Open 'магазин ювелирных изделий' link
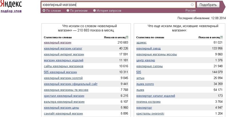 click(x=64, y=60)
